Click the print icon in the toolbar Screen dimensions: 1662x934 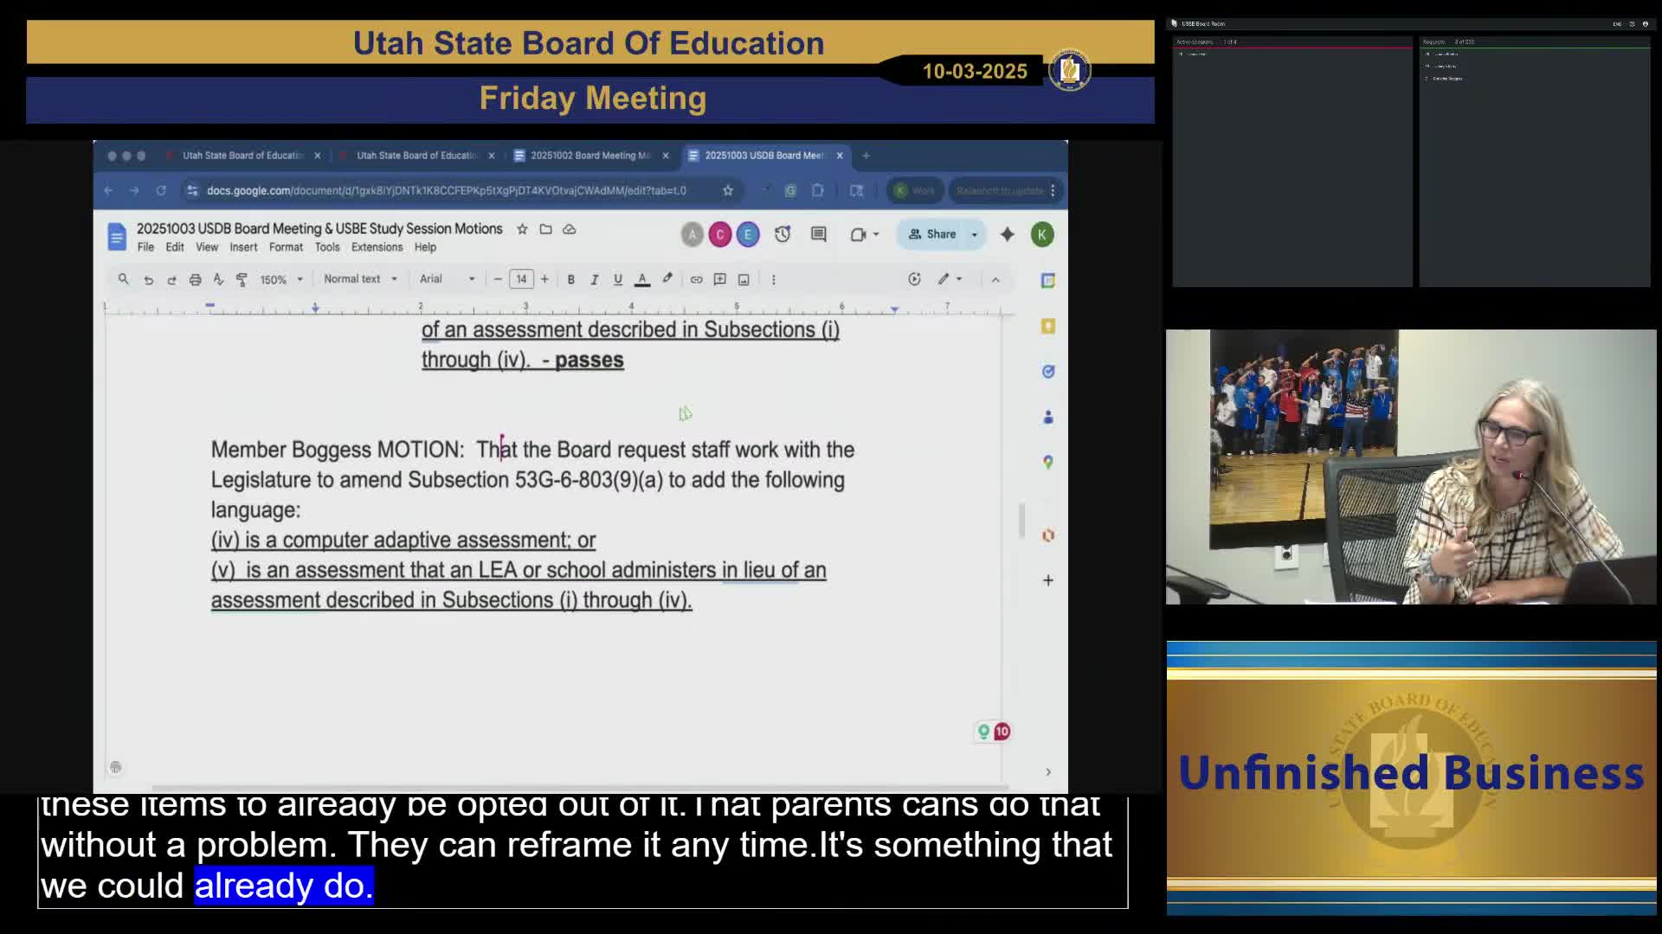(x=196, y=278)
